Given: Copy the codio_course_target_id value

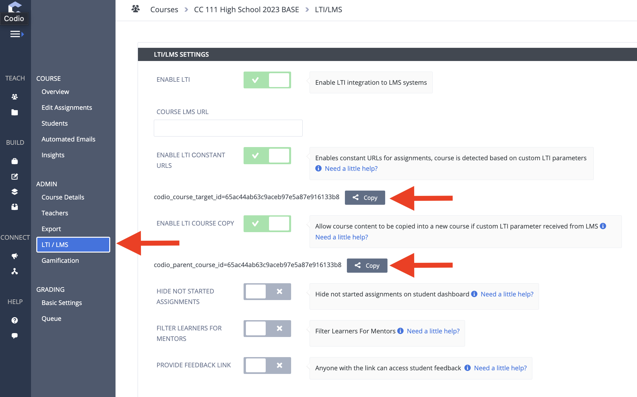Looking at the screenshot, I should tap(365, 198).
